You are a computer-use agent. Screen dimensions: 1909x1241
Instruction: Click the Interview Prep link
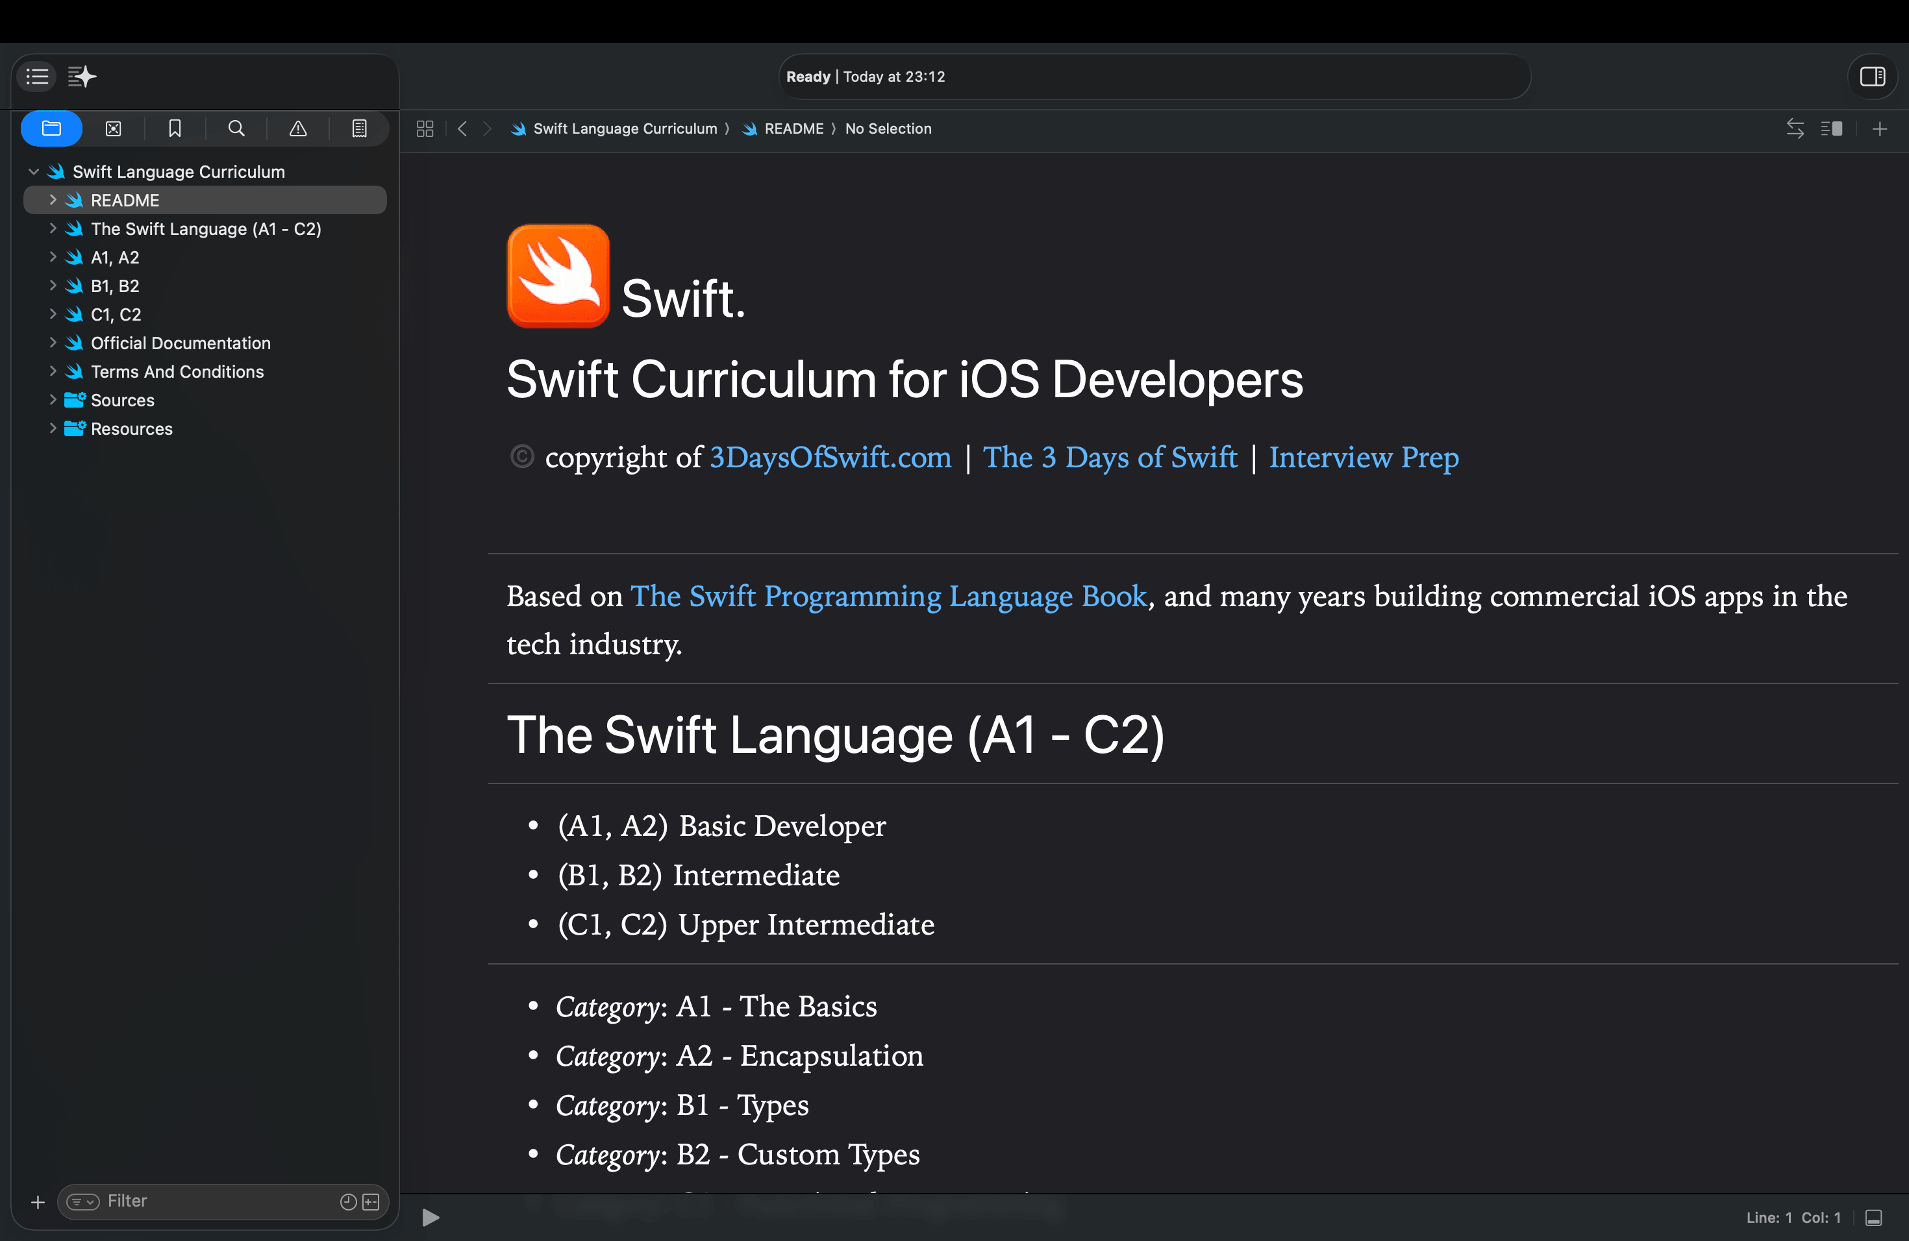point(1364,457)
